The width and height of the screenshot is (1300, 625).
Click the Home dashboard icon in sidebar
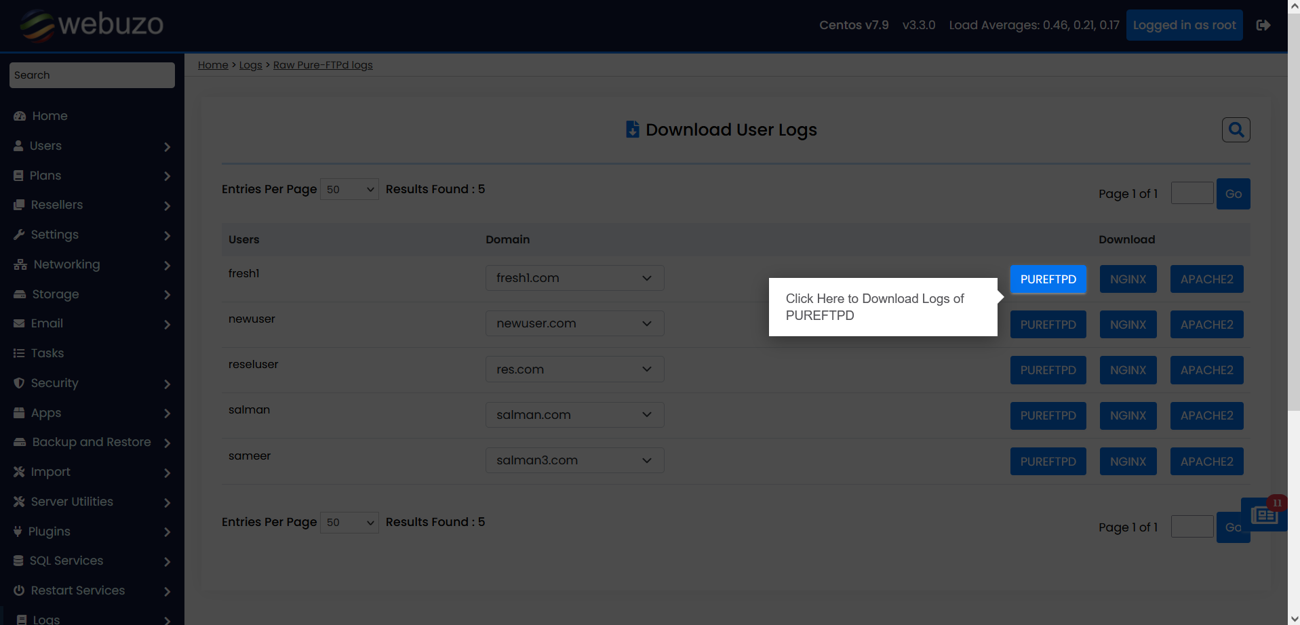[x=20, y=116]
